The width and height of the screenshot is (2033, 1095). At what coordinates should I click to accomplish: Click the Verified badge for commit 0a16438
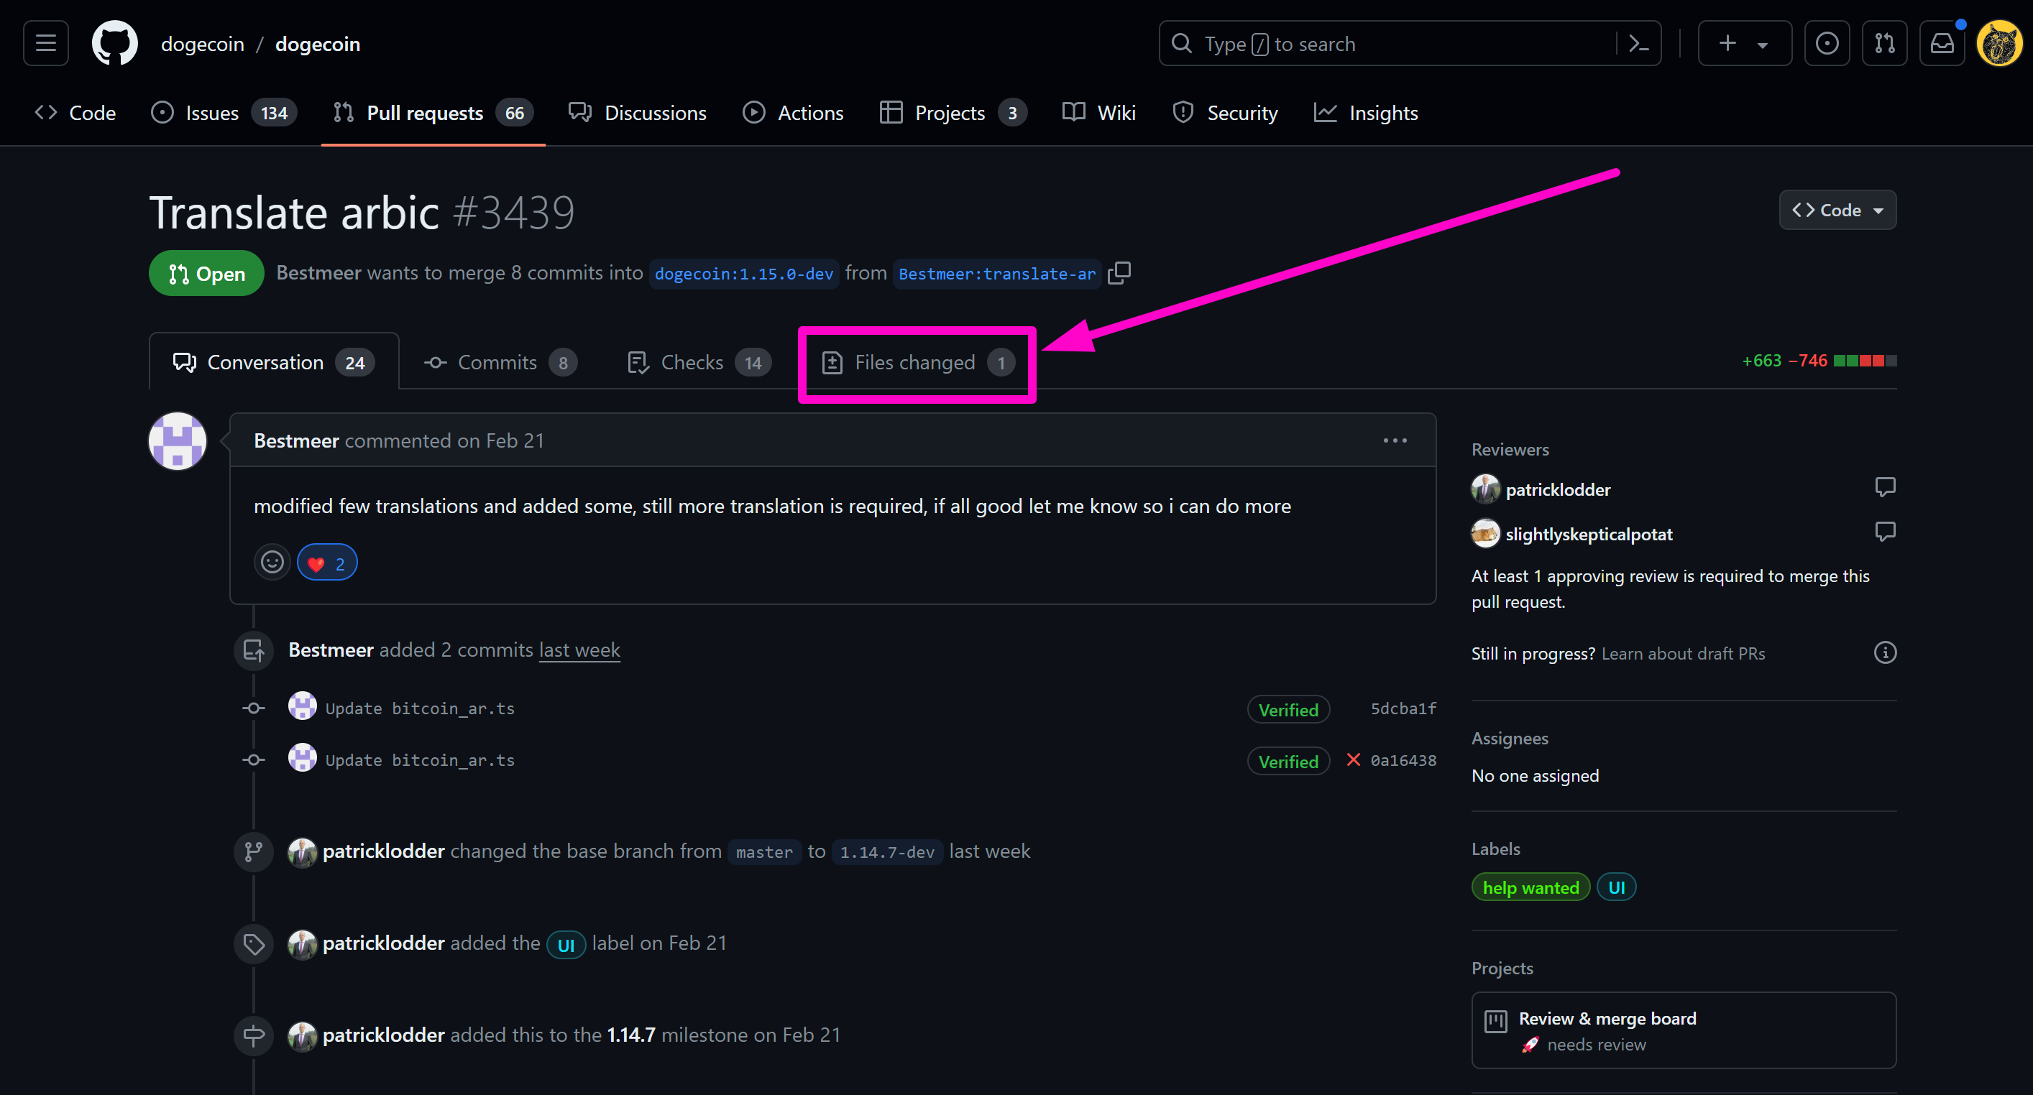coord(1288,762)
